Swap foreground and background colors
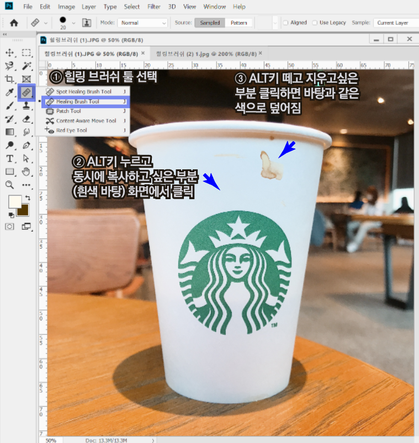 (28, 198)
